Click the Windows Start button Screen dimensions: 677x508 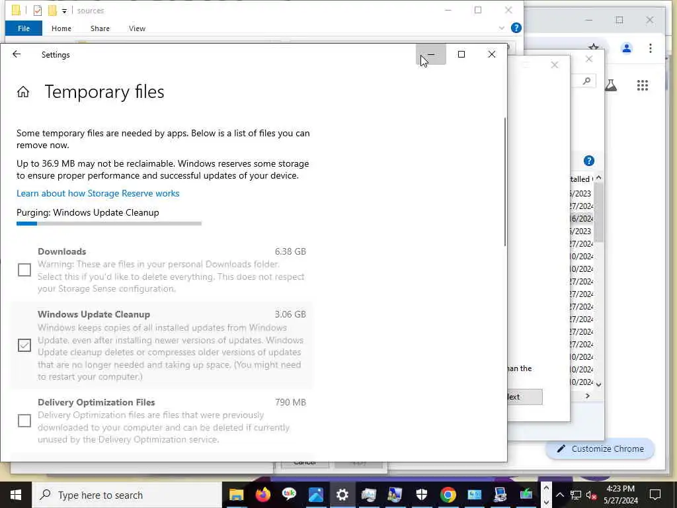point(16,495)
